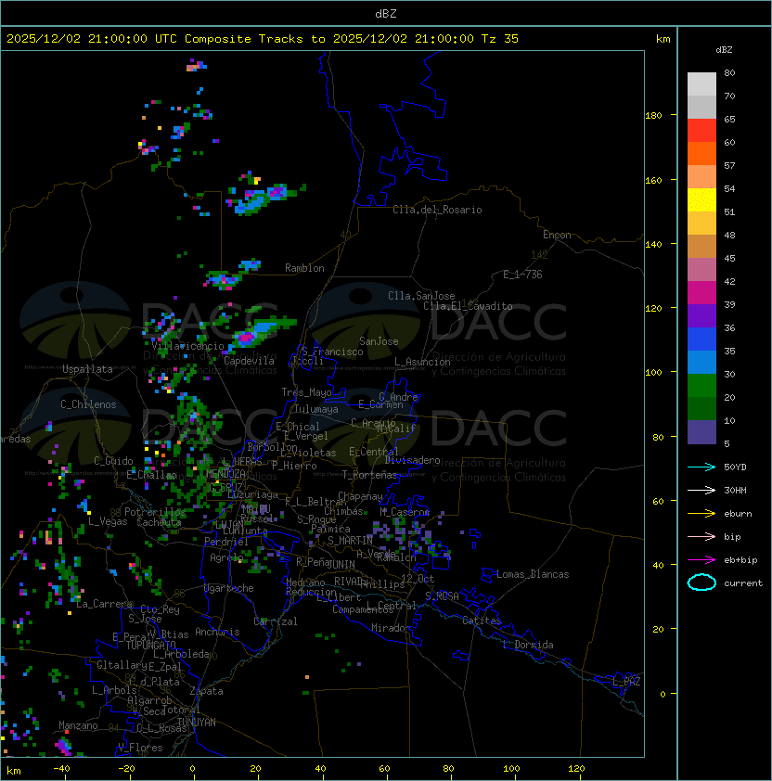772x781 pixels.
Task: Click the 'Ramblon' map label
Action: (x=304, y=268)
